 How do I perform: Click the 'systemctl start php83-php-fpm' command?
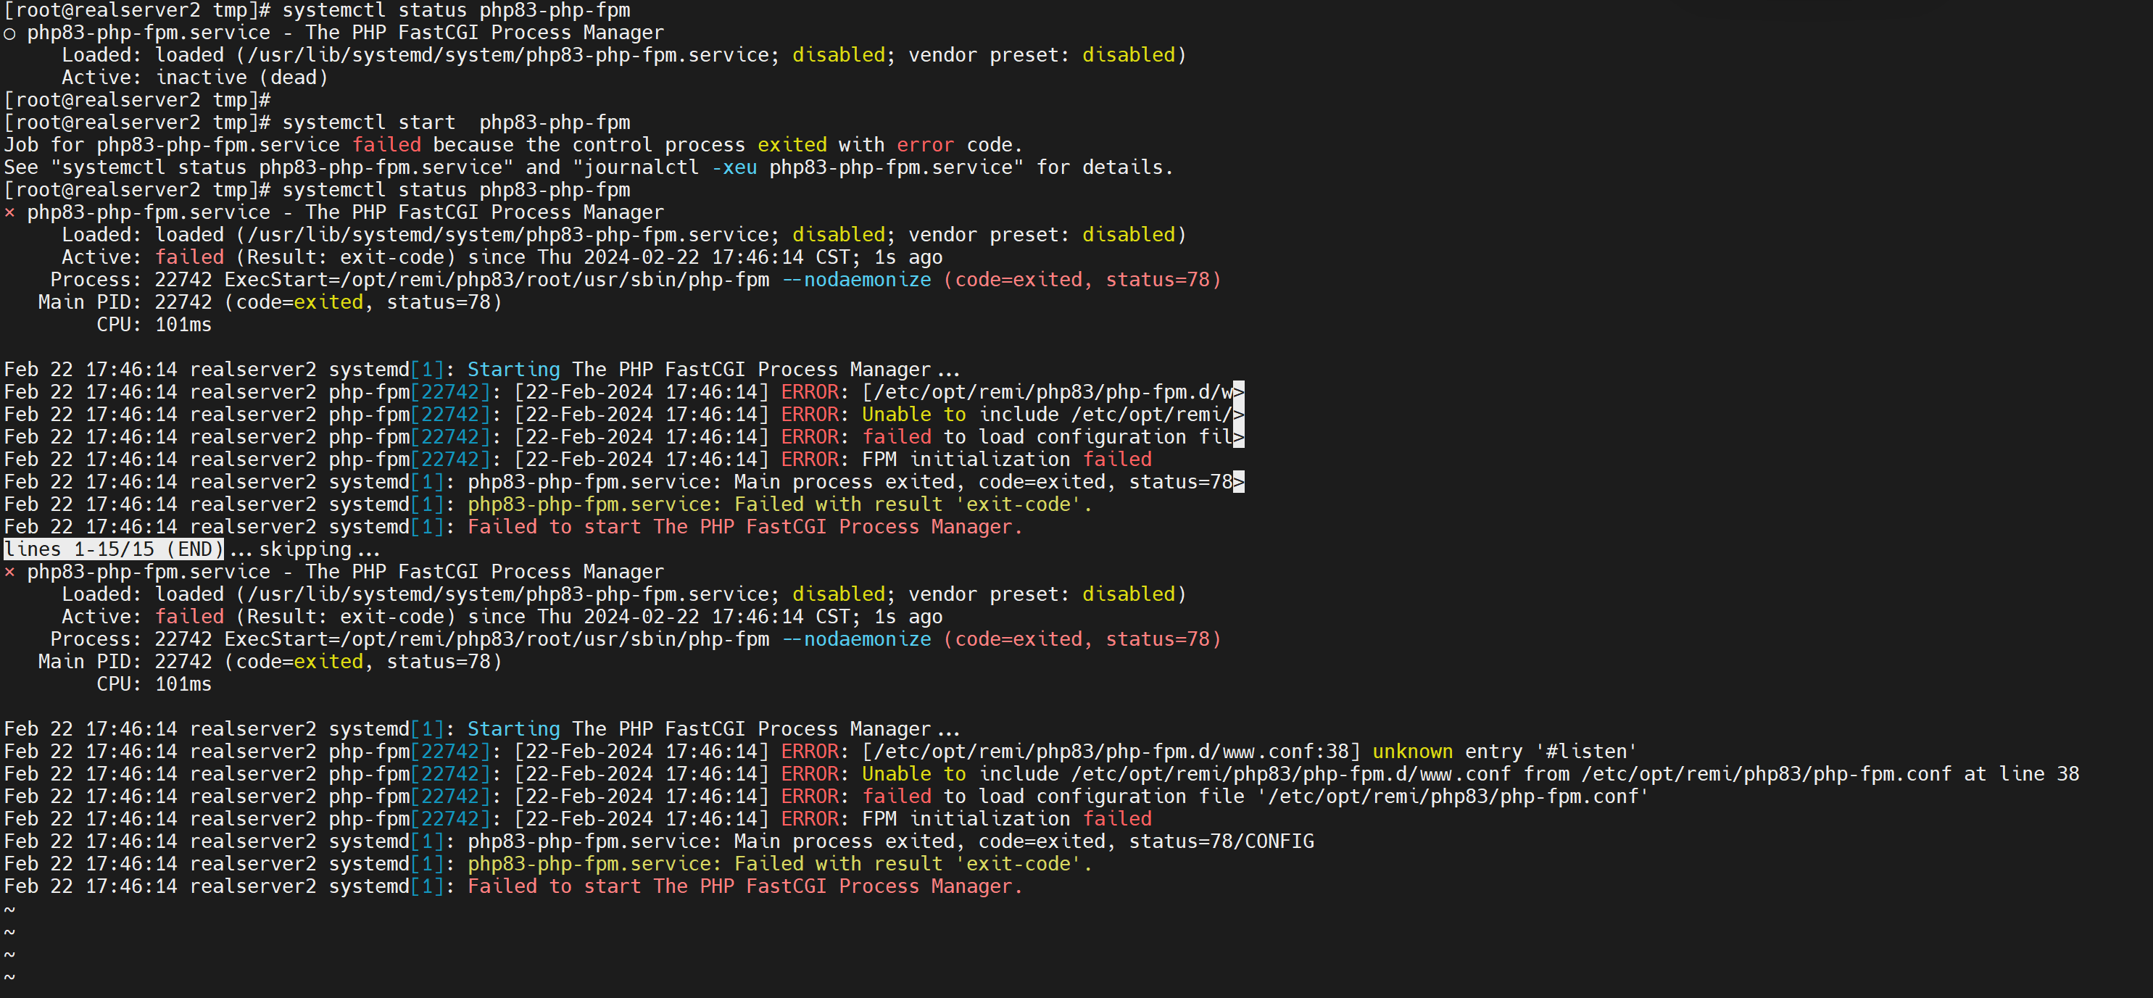455,123
